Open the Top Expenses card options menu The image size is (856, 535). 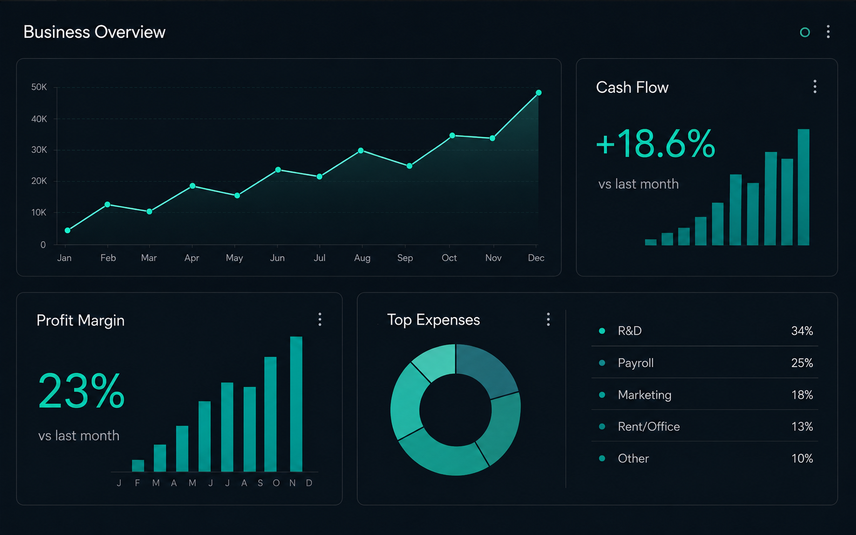coord(548,319)
